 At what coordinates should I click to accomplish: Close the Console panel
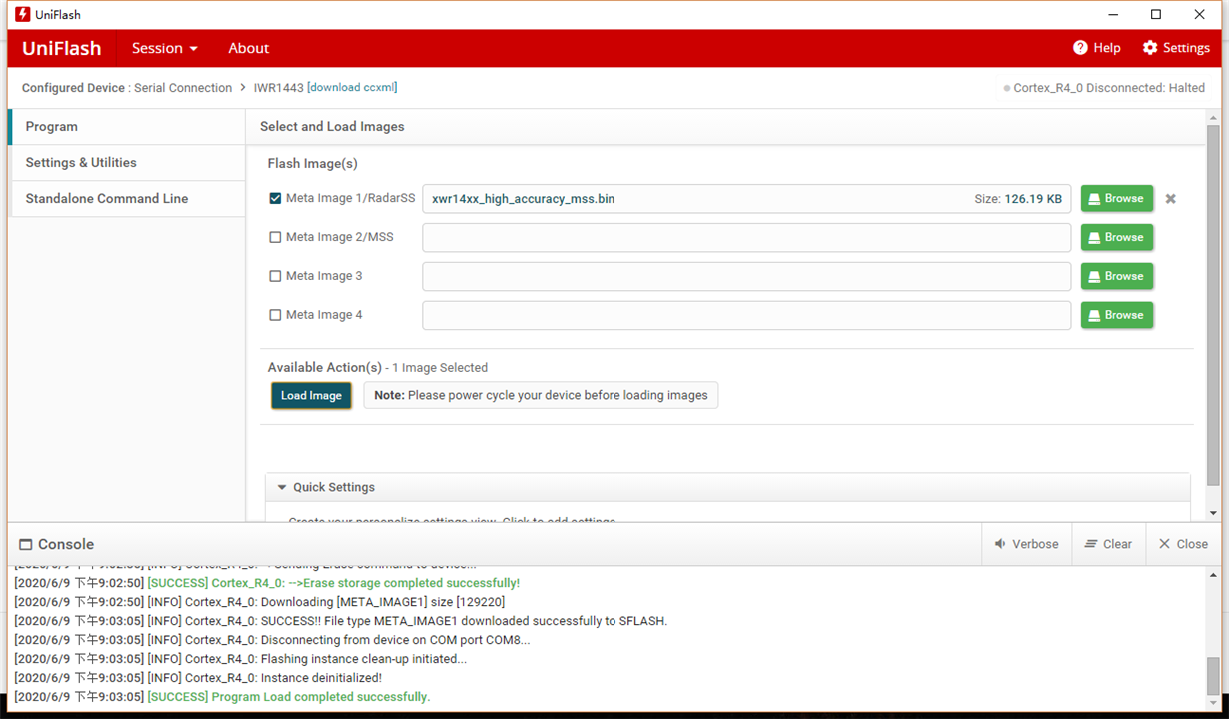click(x=1183, y=544)
